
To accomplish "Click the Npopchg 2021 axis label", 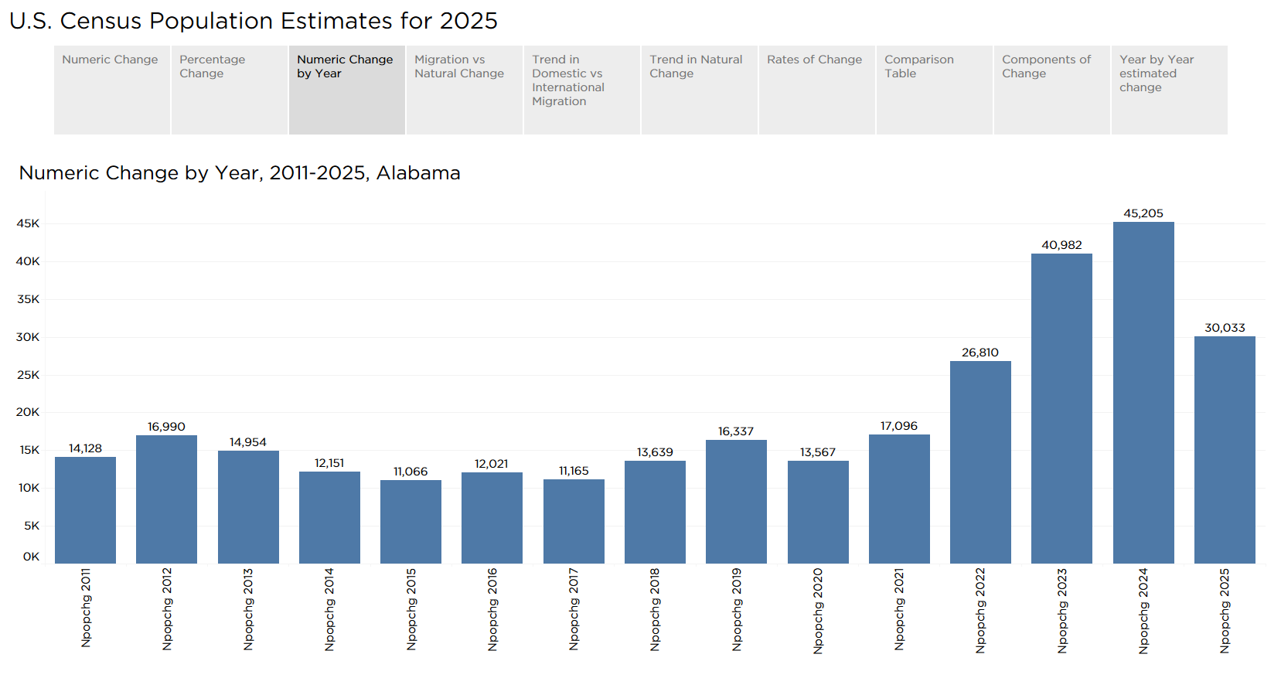I will tap(899, 610).
